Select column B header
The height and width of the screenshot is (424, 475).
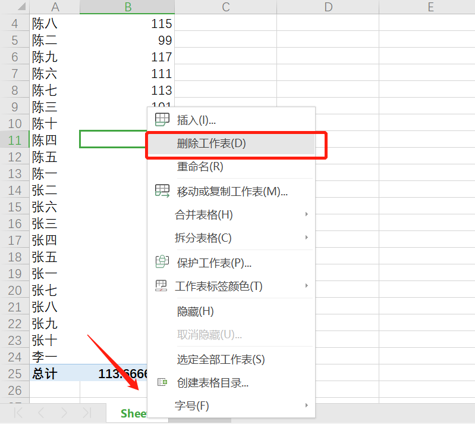(127, 7)
